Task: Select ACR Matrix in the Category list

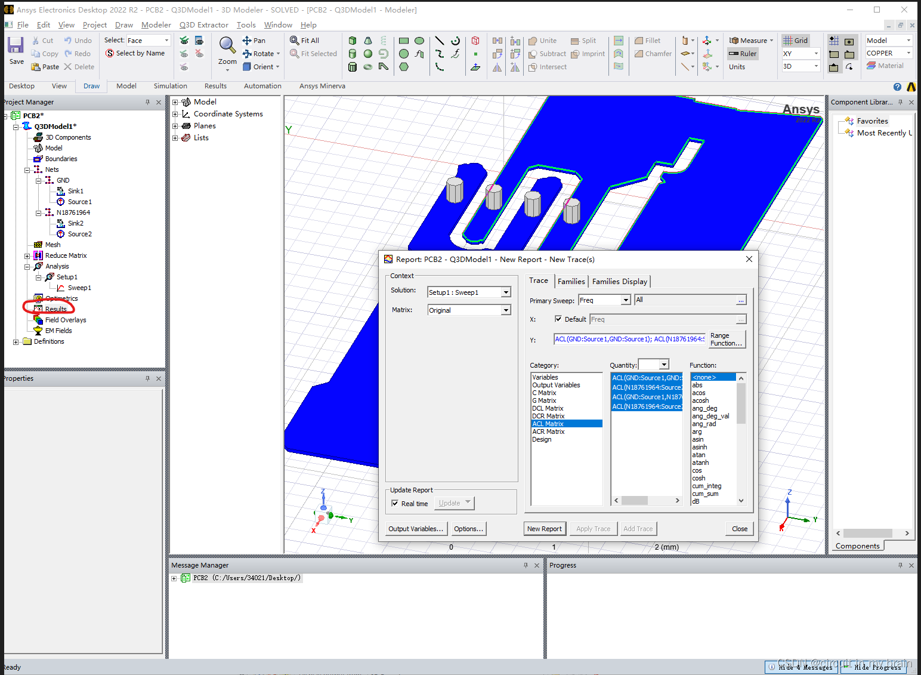Action: 548,431
